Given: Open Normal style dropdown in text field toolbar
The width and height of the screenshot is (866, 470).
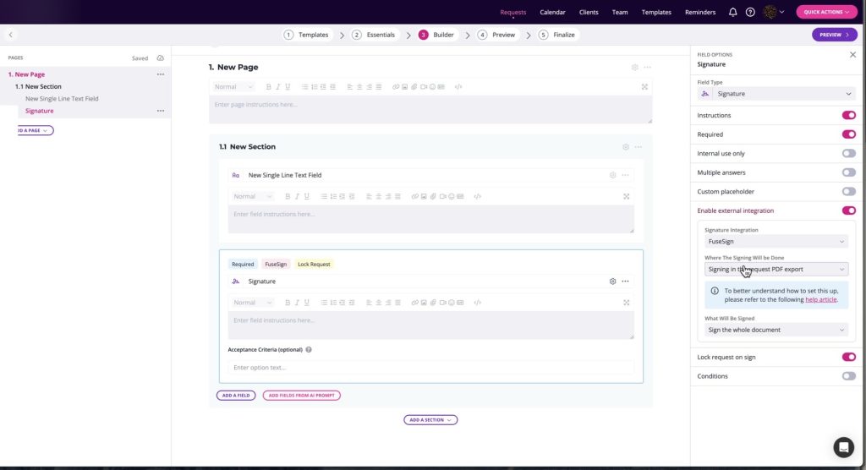Looking at the screenshot, I should [252, 197].
